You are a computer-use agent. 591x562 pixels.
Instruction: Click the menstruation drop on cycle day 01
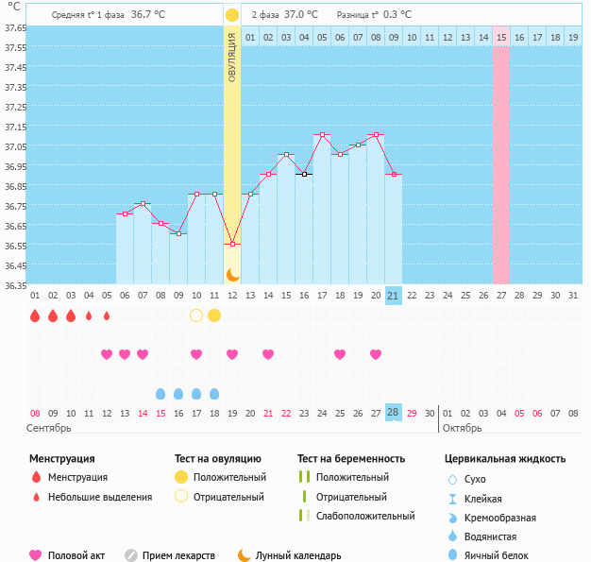(35, 315)
